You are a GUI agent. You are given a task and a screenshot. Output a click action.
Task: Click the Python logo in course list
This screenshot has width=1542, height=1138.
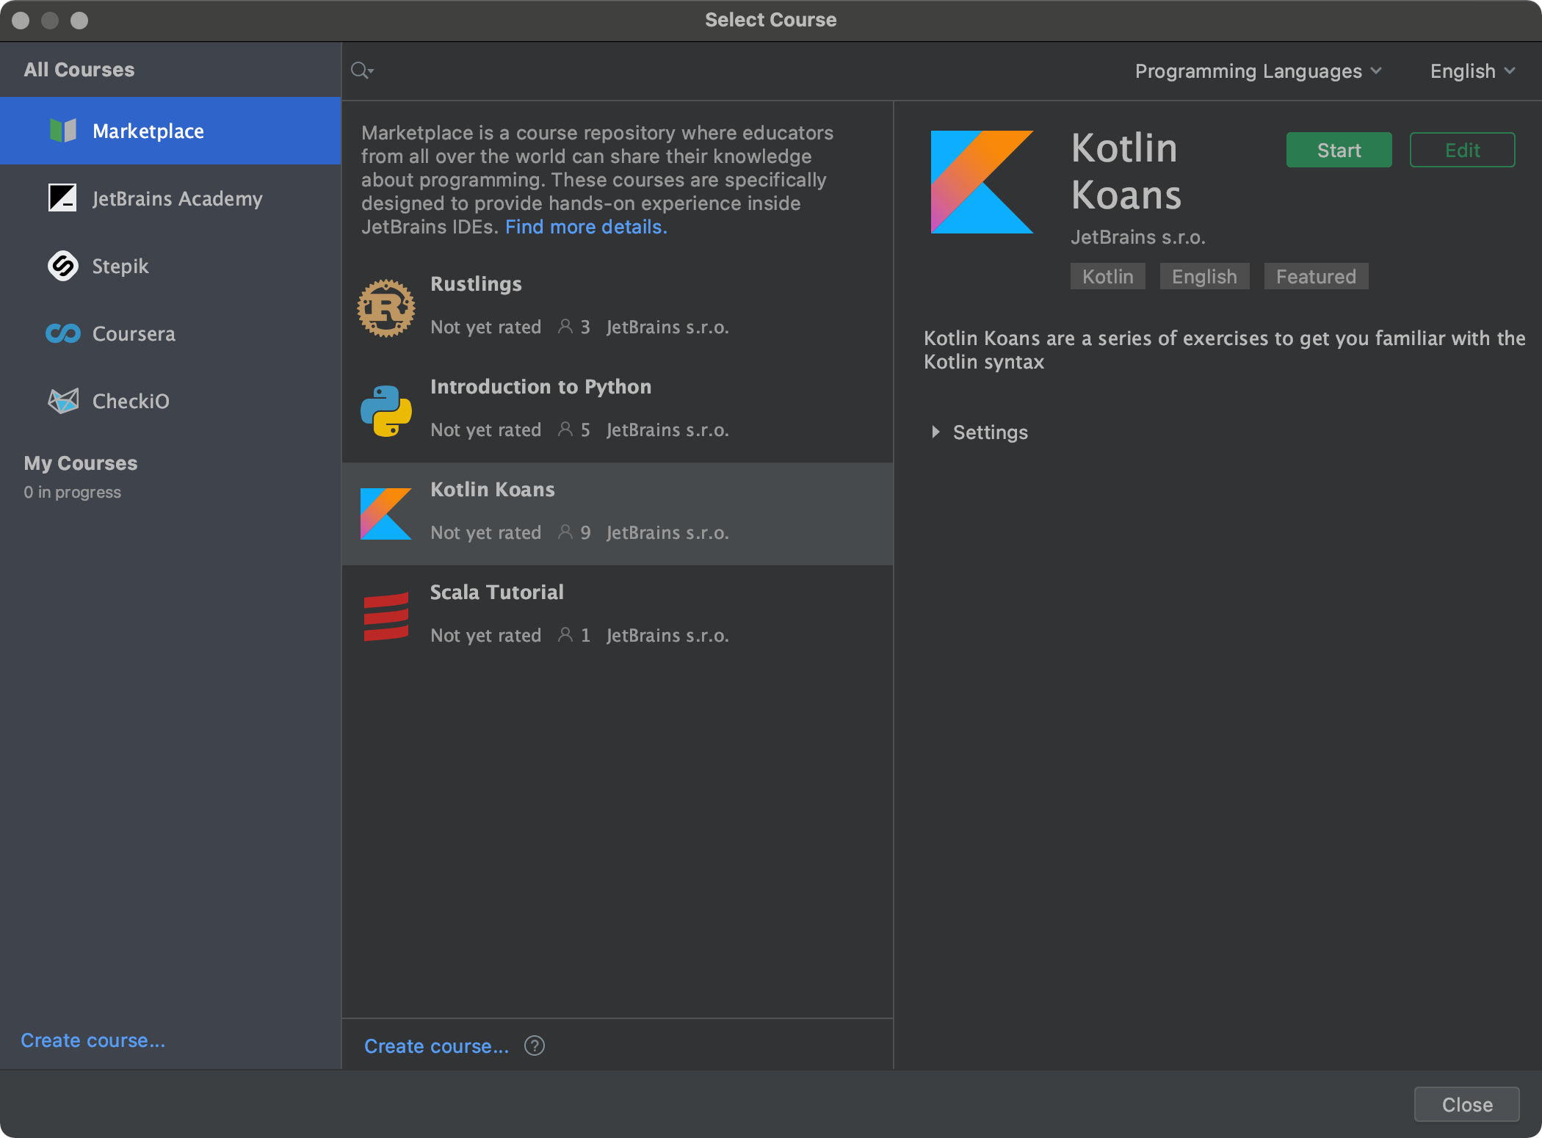point(386,411)
